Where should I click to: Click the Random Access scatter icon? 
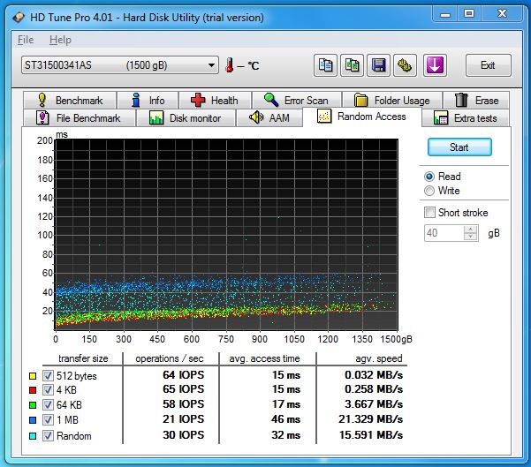tap(324, 116)
